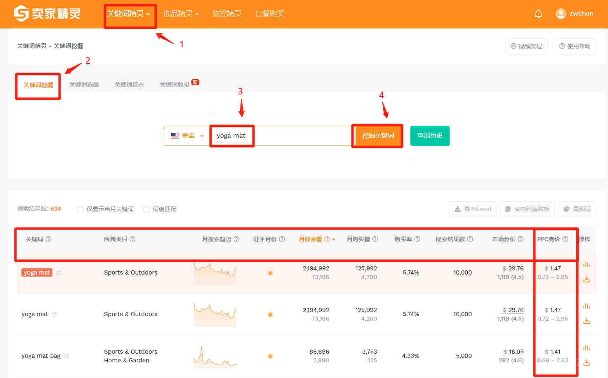Click the 挖掘关键词 button
This screenshot has height=378, width=608.
pos(378,136)
